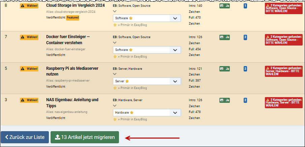Click the blue count badge '2' in Raspberry Pi row
305x147 pixels.
(245, 68)
